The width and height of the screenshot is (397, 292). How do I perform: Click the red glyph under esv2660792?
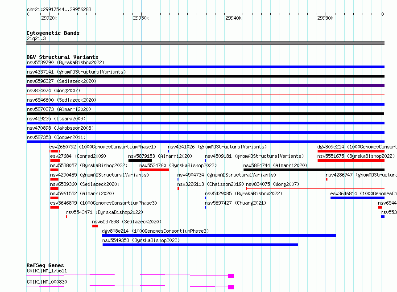55,151
